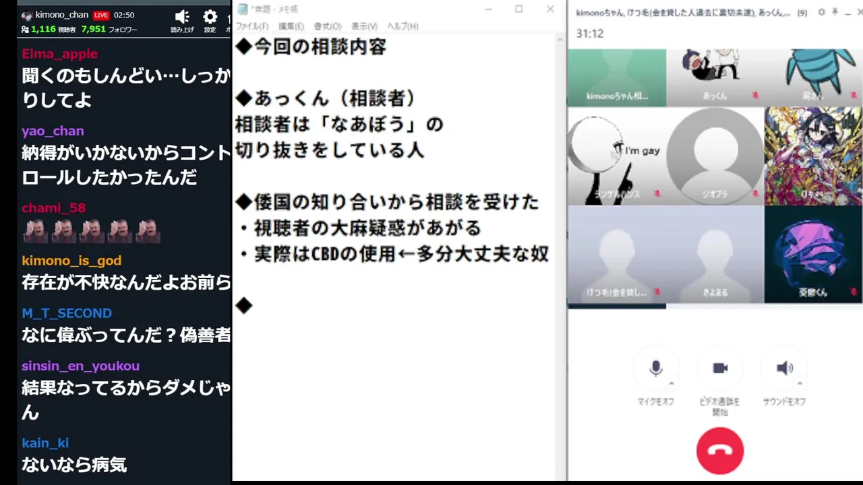Open chami_58's chat username
Image resolution: width=863 pixels, height=485 pixels.
(x=54, y=207)
